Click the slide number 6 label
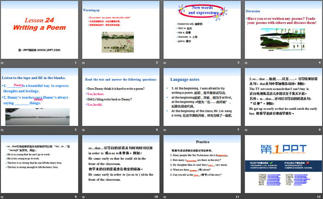Viewport: 323px width, 199px height. coord(157,130)
